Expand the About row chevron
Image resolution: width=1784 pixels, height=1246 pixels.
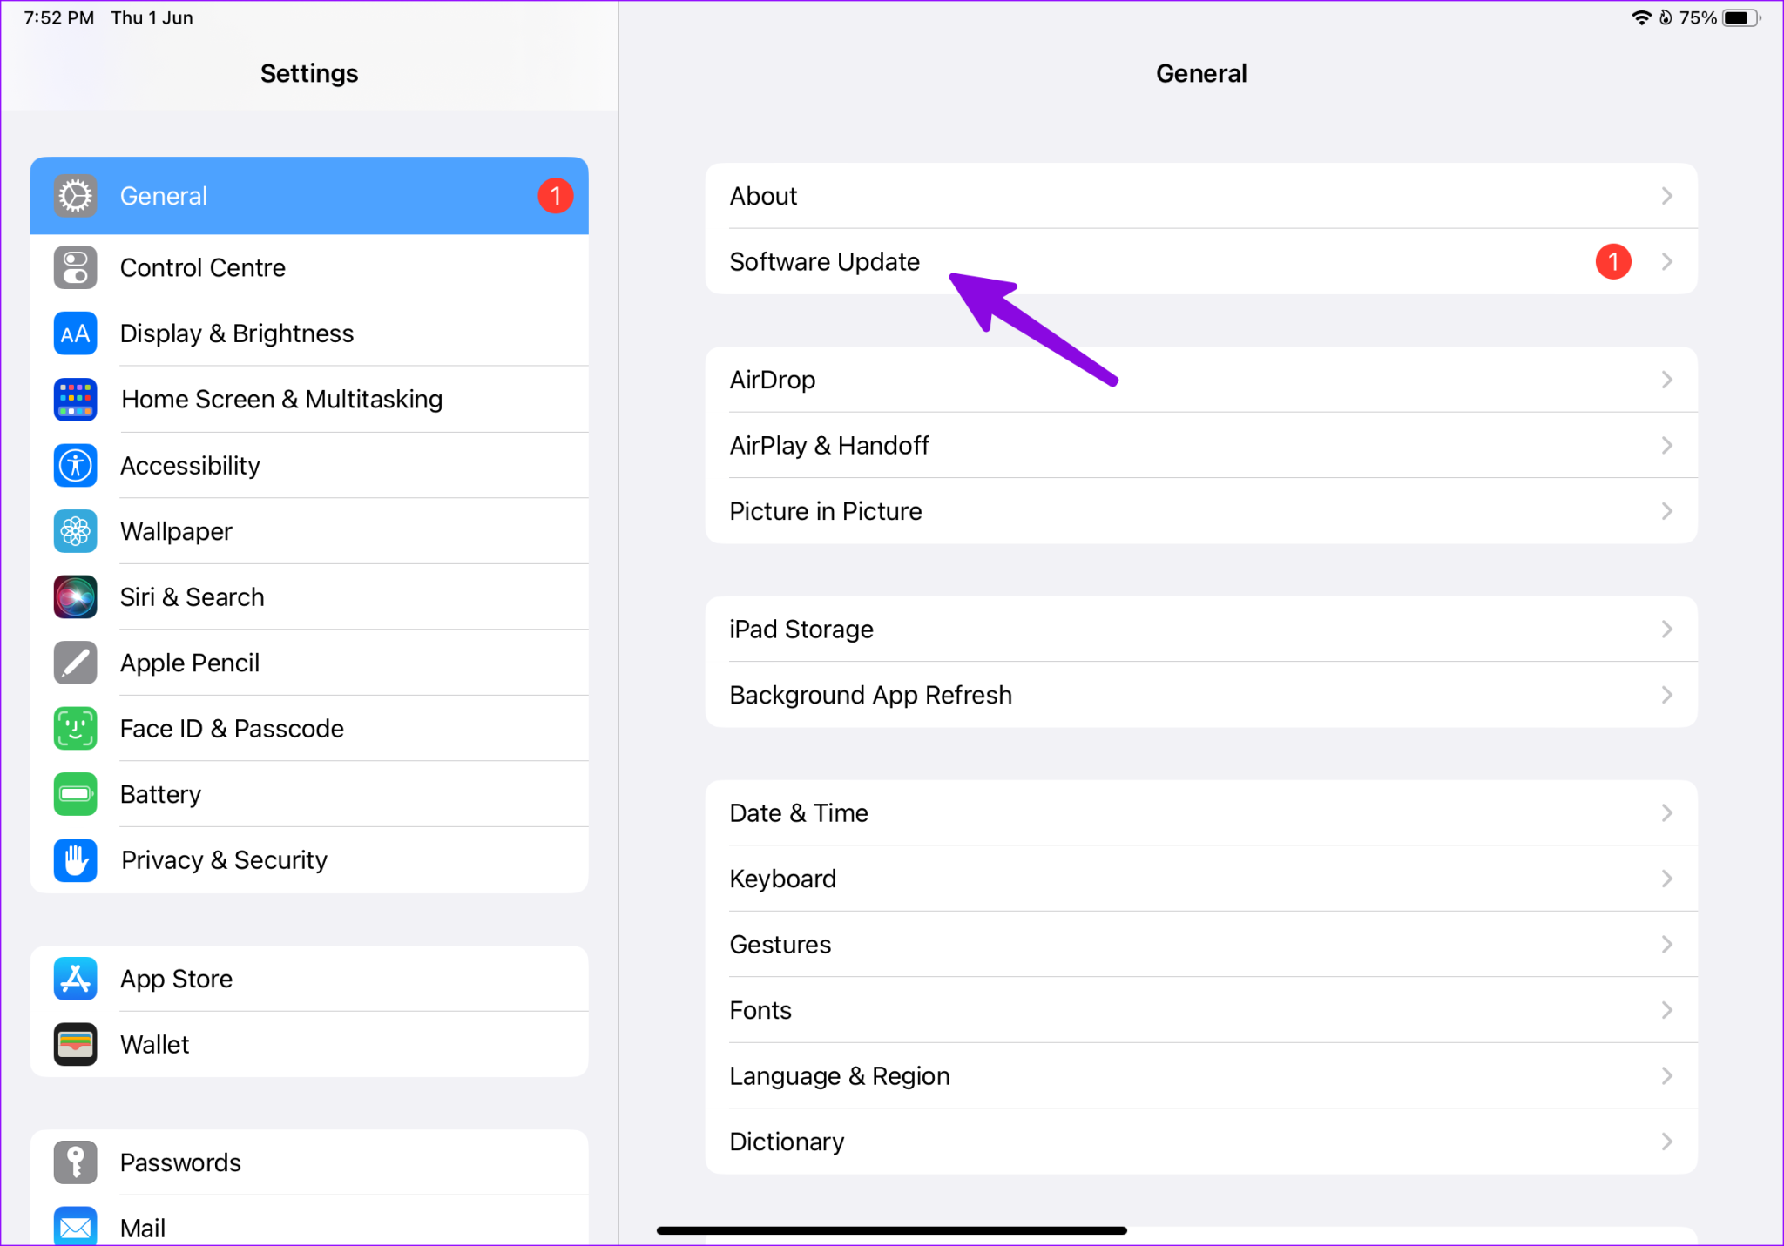[1667, 196]
